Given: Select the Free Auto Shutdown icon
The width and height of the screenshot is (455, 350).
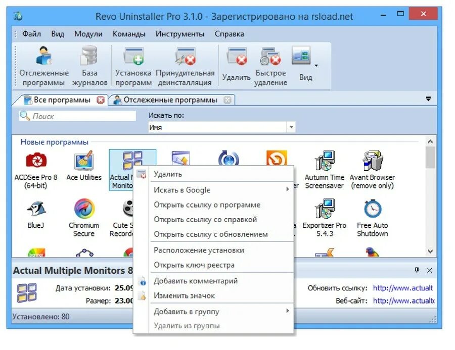Looking at the screenshot, I should pyautogui.click(x=373, y=208).
